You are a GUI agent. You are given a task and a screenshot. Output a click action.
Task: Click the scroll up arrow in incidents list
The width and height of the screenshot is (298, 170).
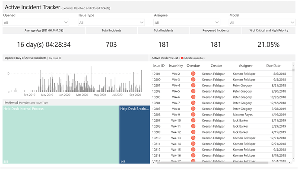(x=293, y=65)
